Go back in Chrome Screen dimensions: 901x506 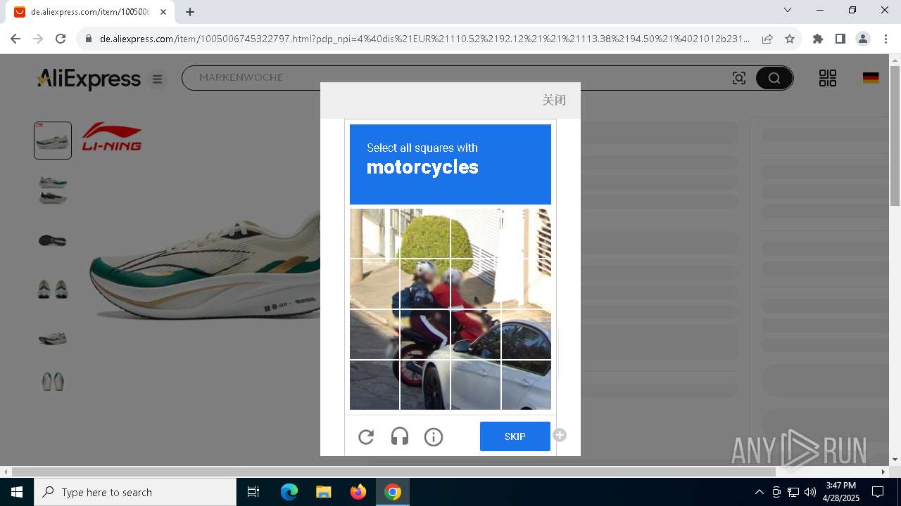point(15,39)
